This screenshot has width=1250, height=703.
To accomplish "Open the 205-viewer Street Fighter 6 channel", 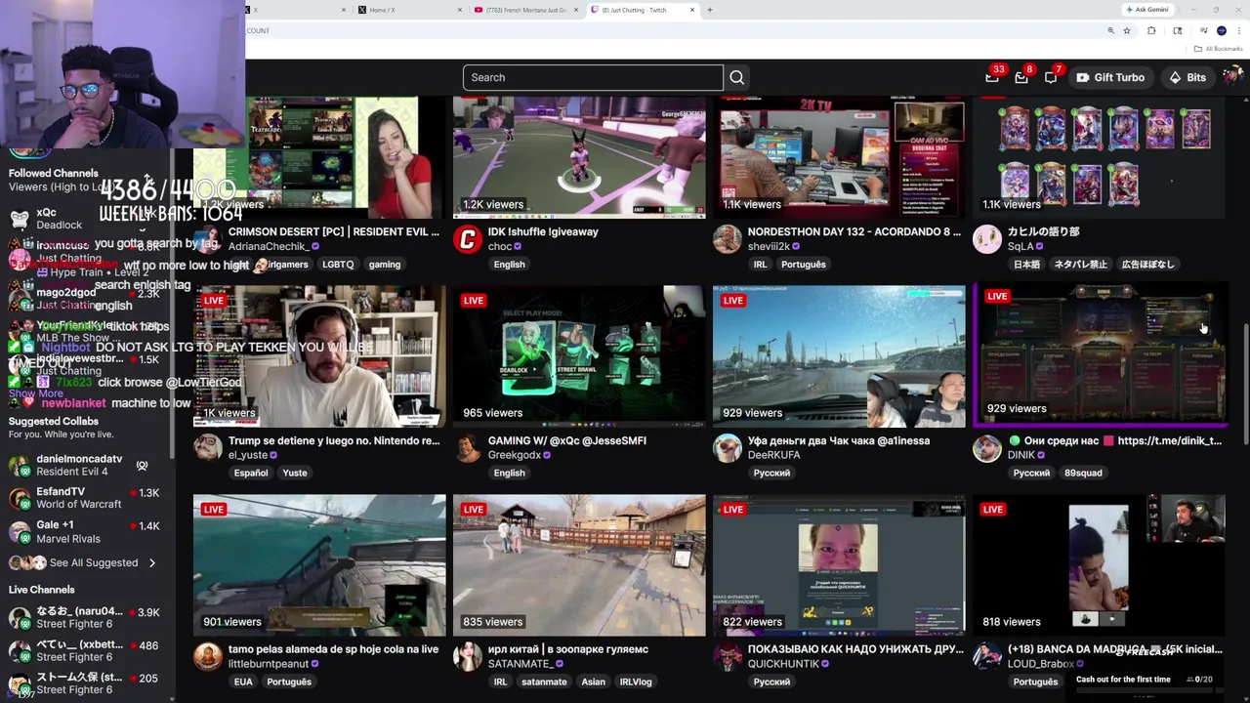I will coord(84,683).
